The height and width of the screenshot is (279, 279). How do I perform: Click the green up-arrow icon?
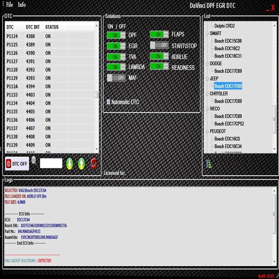pyautogui.click(x=81, y=163)
